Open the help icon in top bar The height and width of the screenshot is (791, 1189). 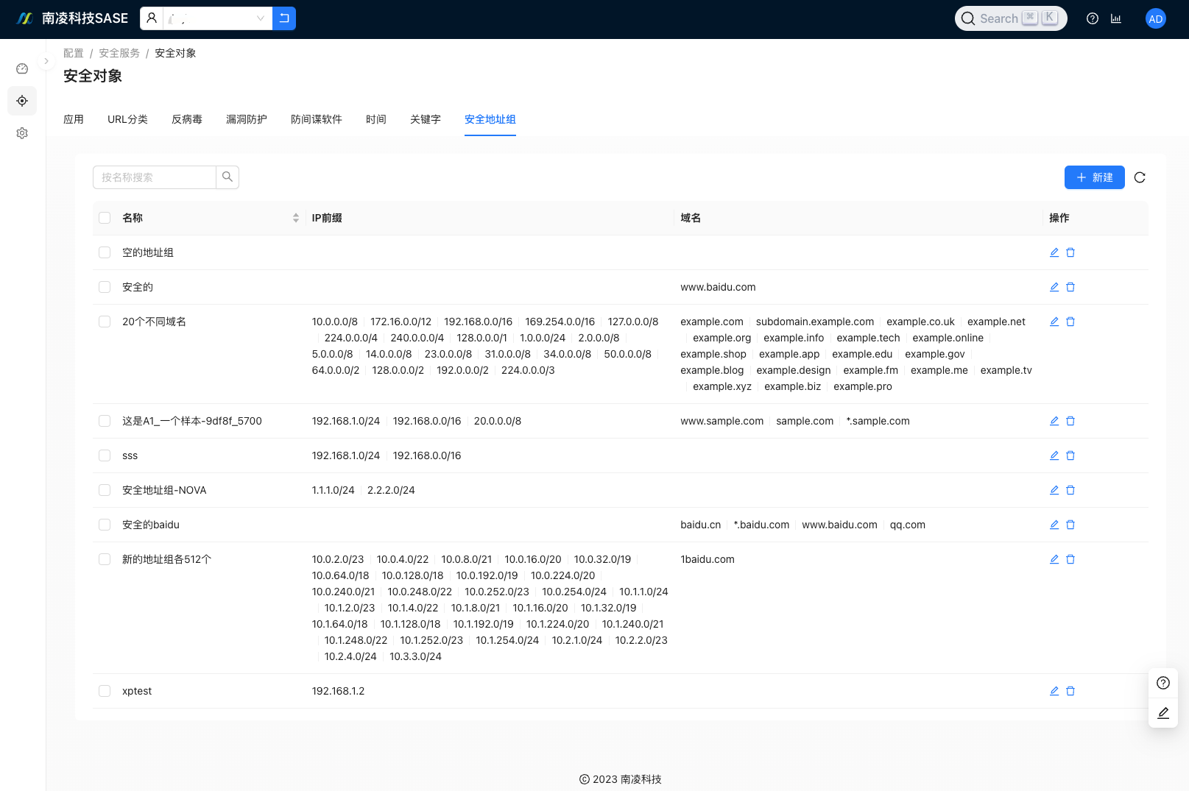coord(1093,19)
